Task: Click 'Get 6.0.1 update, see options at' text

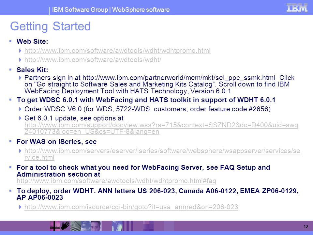Action: click(x=74, y=118)
